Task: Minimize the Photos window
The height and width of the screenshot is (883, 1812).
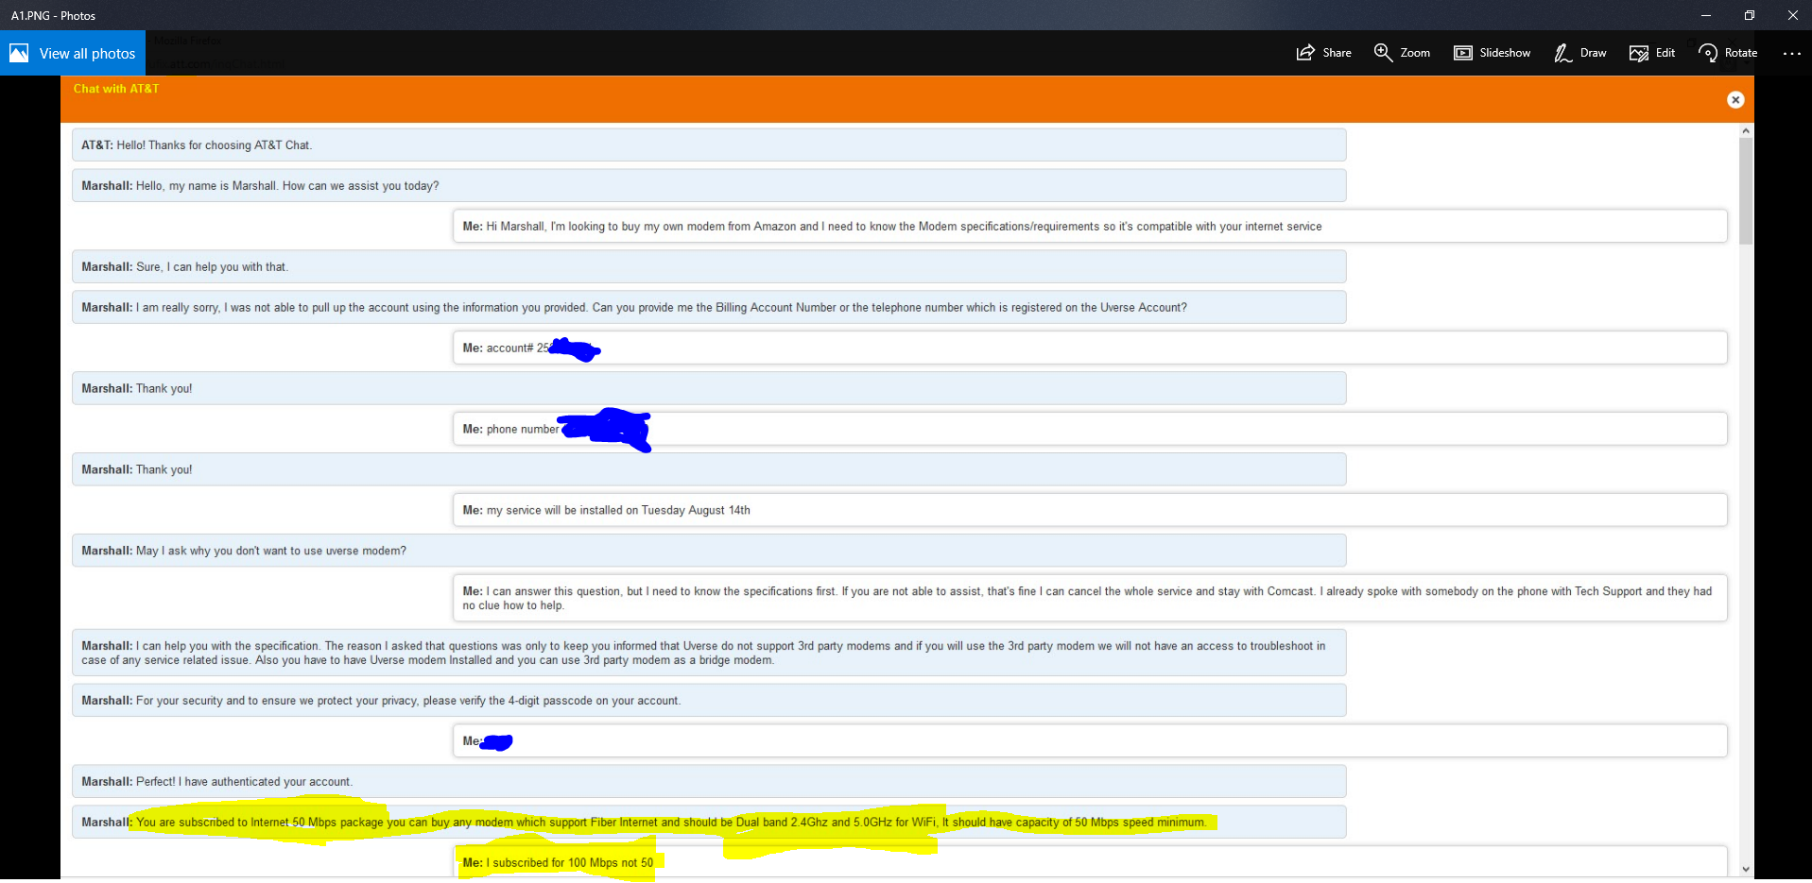Action: (x=1706, y=15)
